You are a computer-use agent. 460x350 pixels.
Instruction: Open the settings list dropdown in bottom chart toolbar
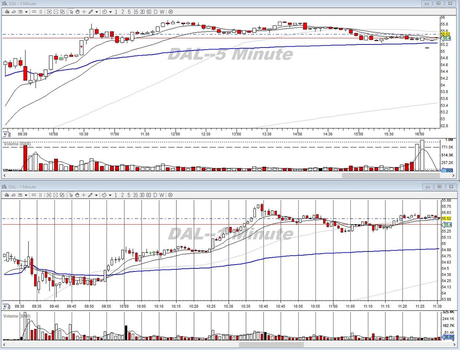tap(26, 195)
